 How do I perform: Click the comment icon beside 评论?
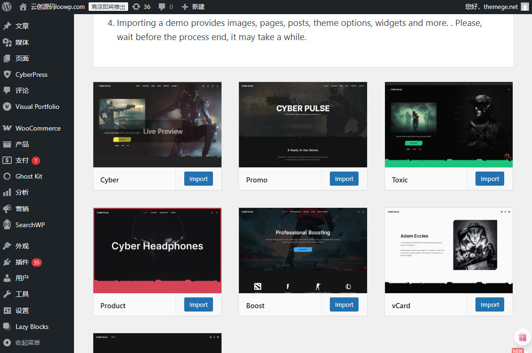click(x=7, y=90)
